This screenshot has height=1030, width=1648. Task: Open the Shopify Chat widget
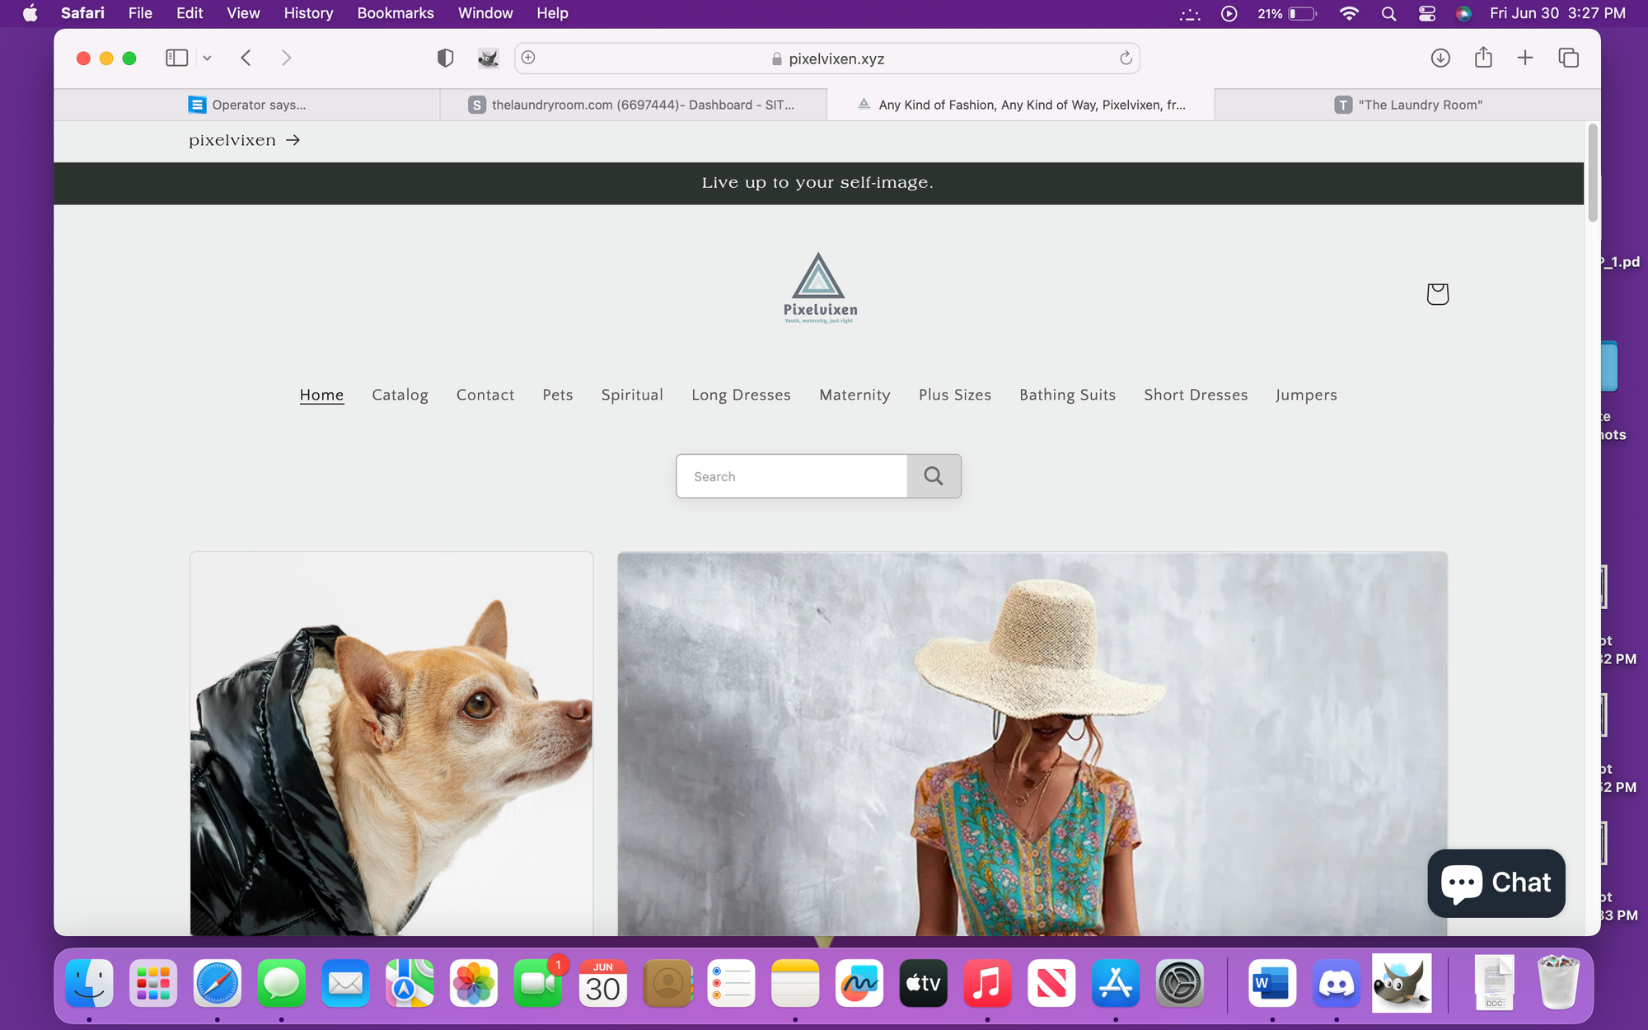tap(1496, 883)
